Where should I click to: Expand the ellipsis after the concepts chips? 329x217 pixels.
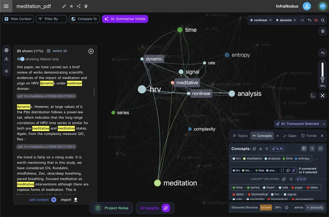pos(316,159)
